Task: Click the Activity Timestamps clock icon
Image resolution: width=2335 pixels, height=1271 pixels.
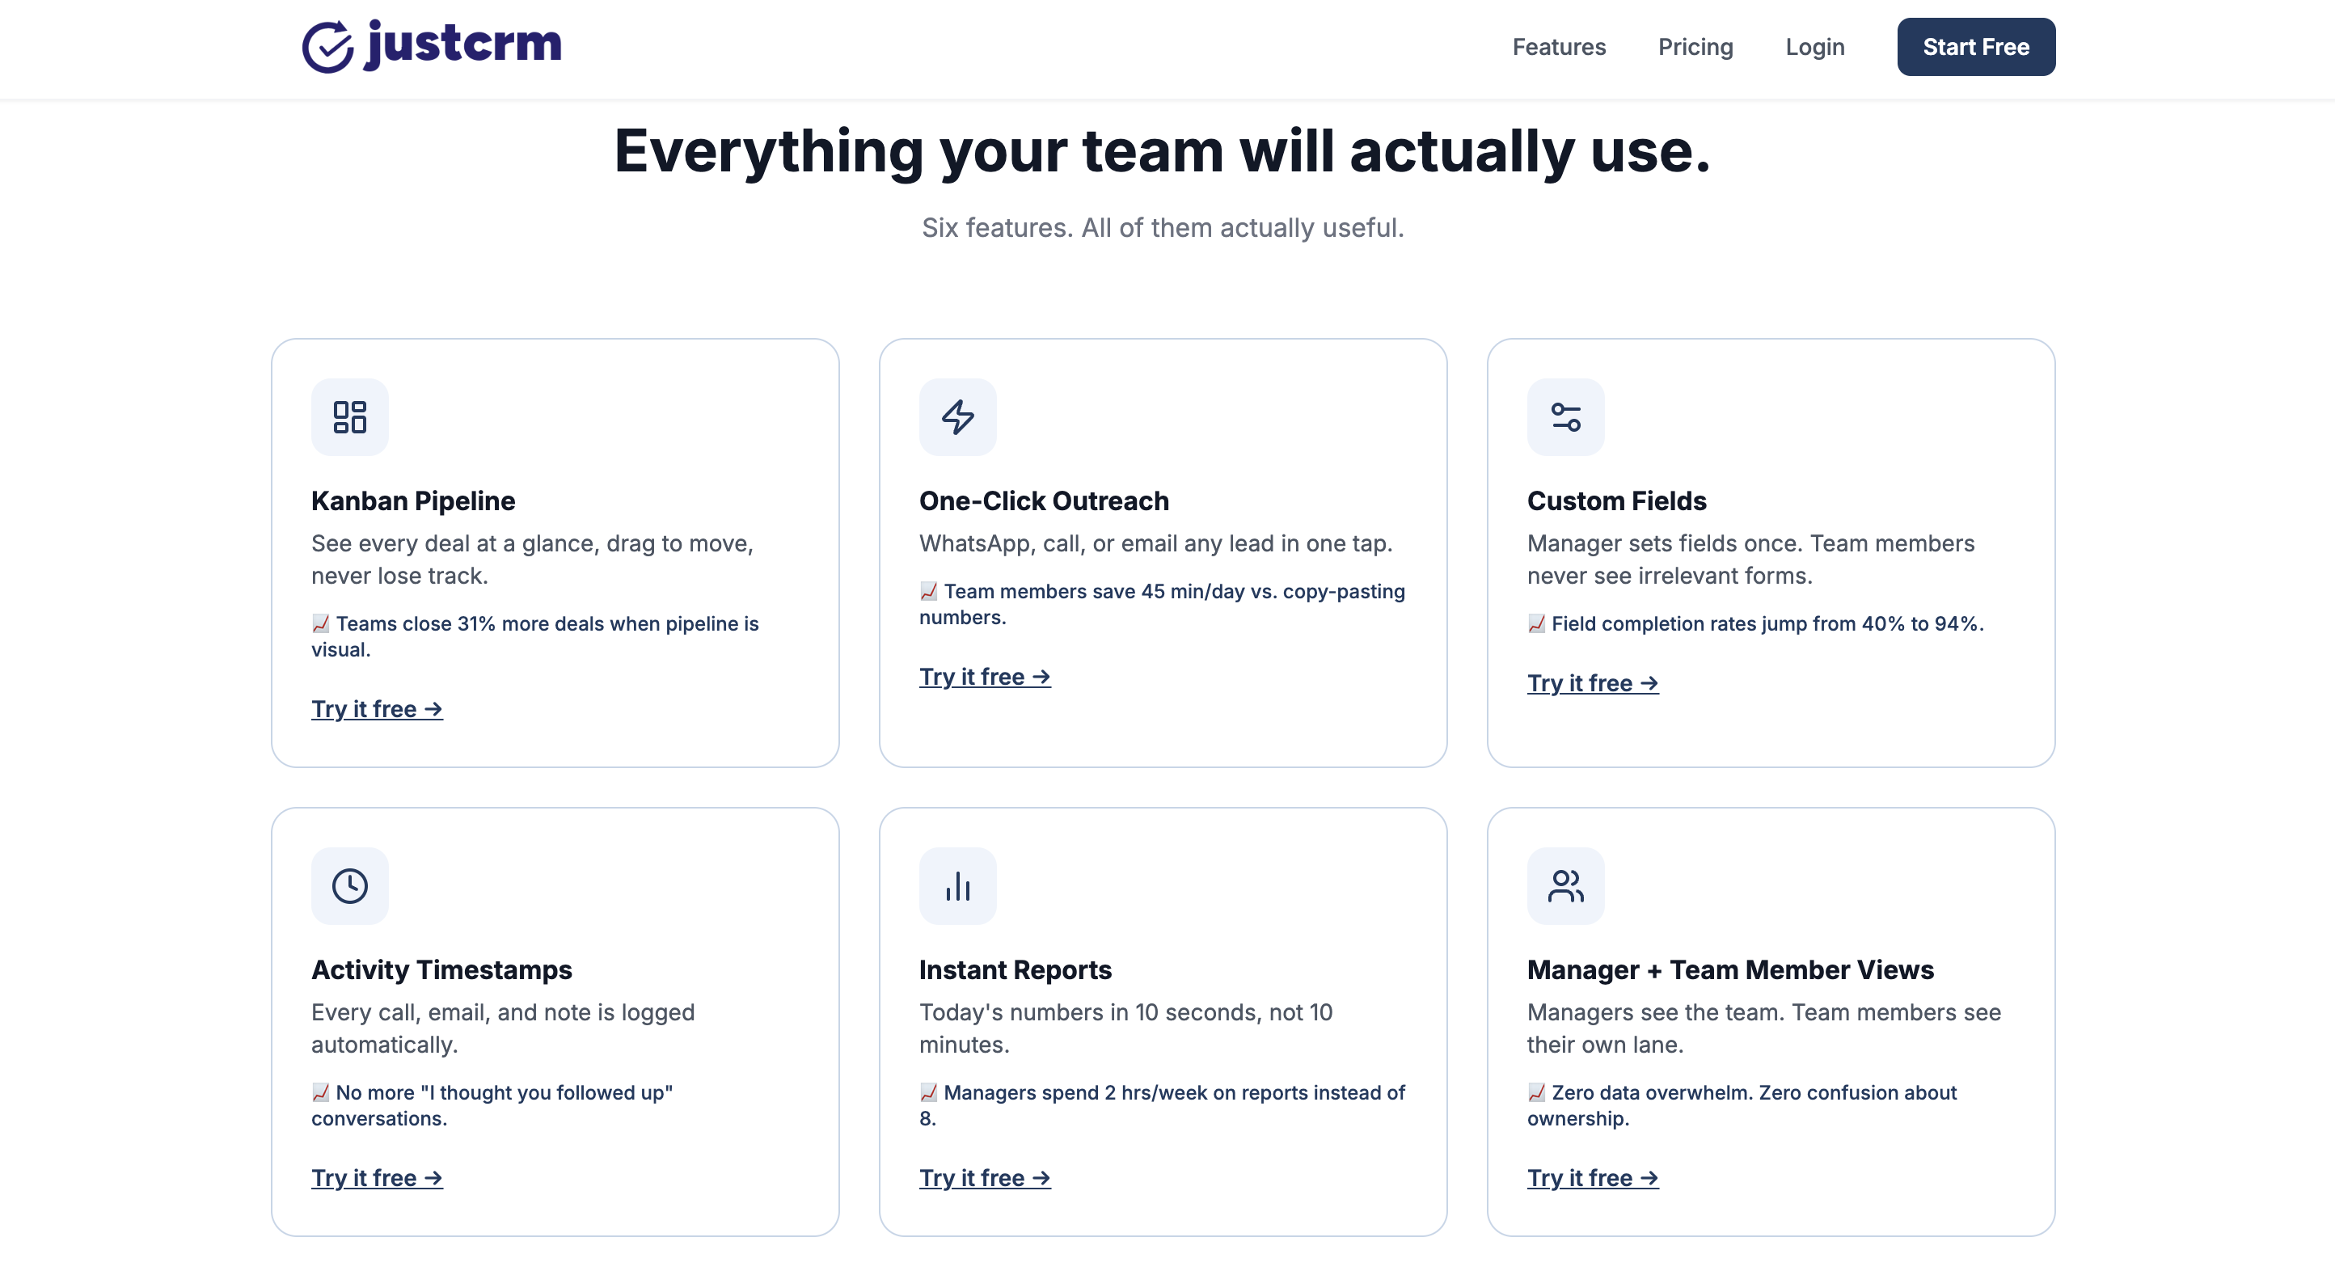Action: pyautogui.click(x=350, y=885)
